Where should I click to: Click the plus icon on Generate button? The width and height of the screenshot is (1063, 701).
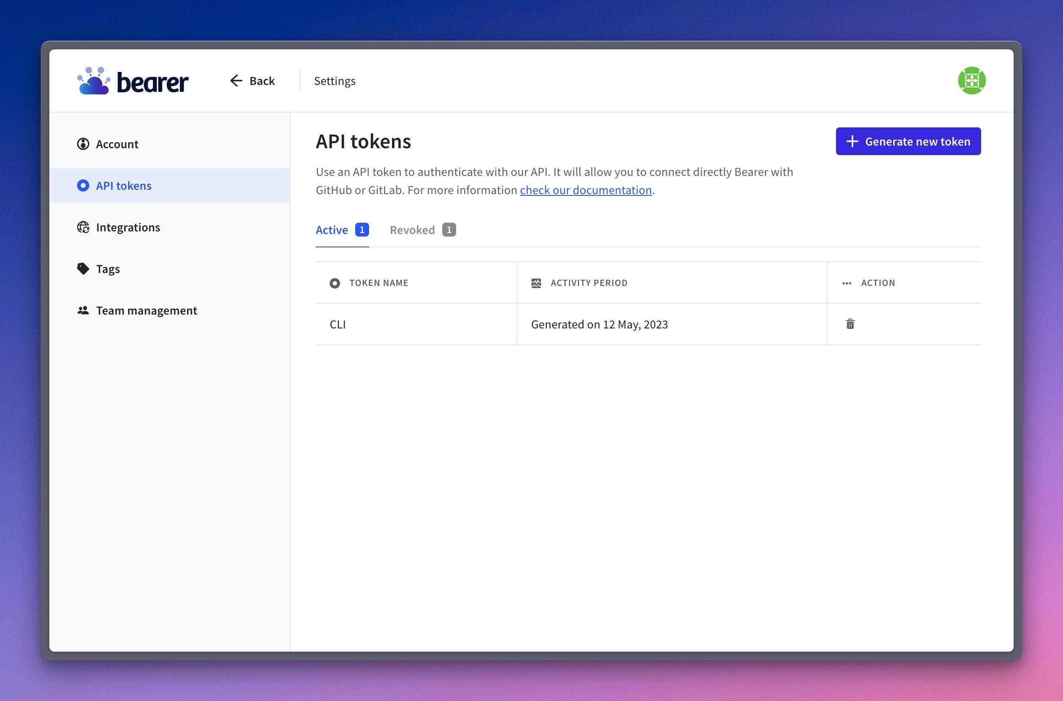coord(852,141)
